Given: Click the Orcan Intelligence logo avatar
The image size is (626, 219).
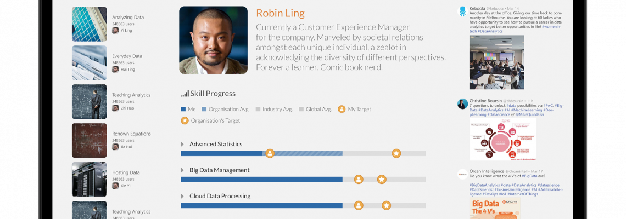Looking at the screenshot, I should (x=463, y=174).
